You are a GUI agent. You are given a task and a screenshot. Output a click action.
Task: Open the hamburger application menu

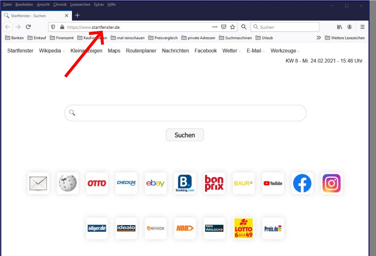pyautogui.click(x=362, y=27)
